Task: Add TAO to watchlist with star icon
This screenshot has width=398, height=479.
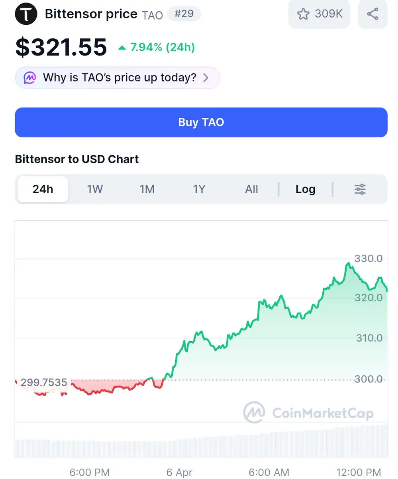Action: (x=303, y=14)
